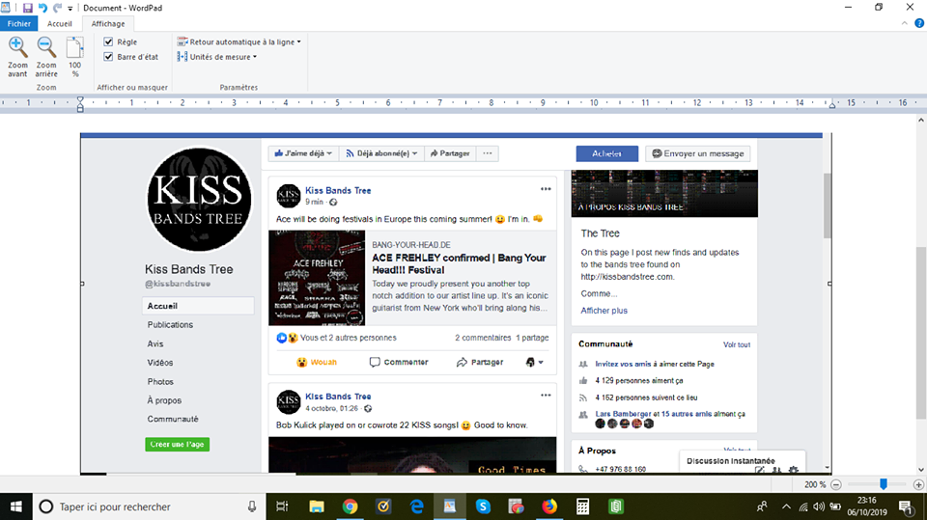Open the Fichier menu
The image size is (927, 520).
pyautogui.click(x=19, y=23)
